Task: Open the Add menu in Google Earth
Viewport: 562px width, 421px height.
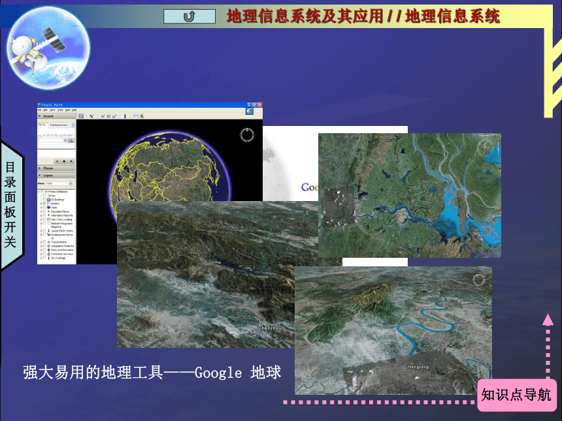Action: 67,110
